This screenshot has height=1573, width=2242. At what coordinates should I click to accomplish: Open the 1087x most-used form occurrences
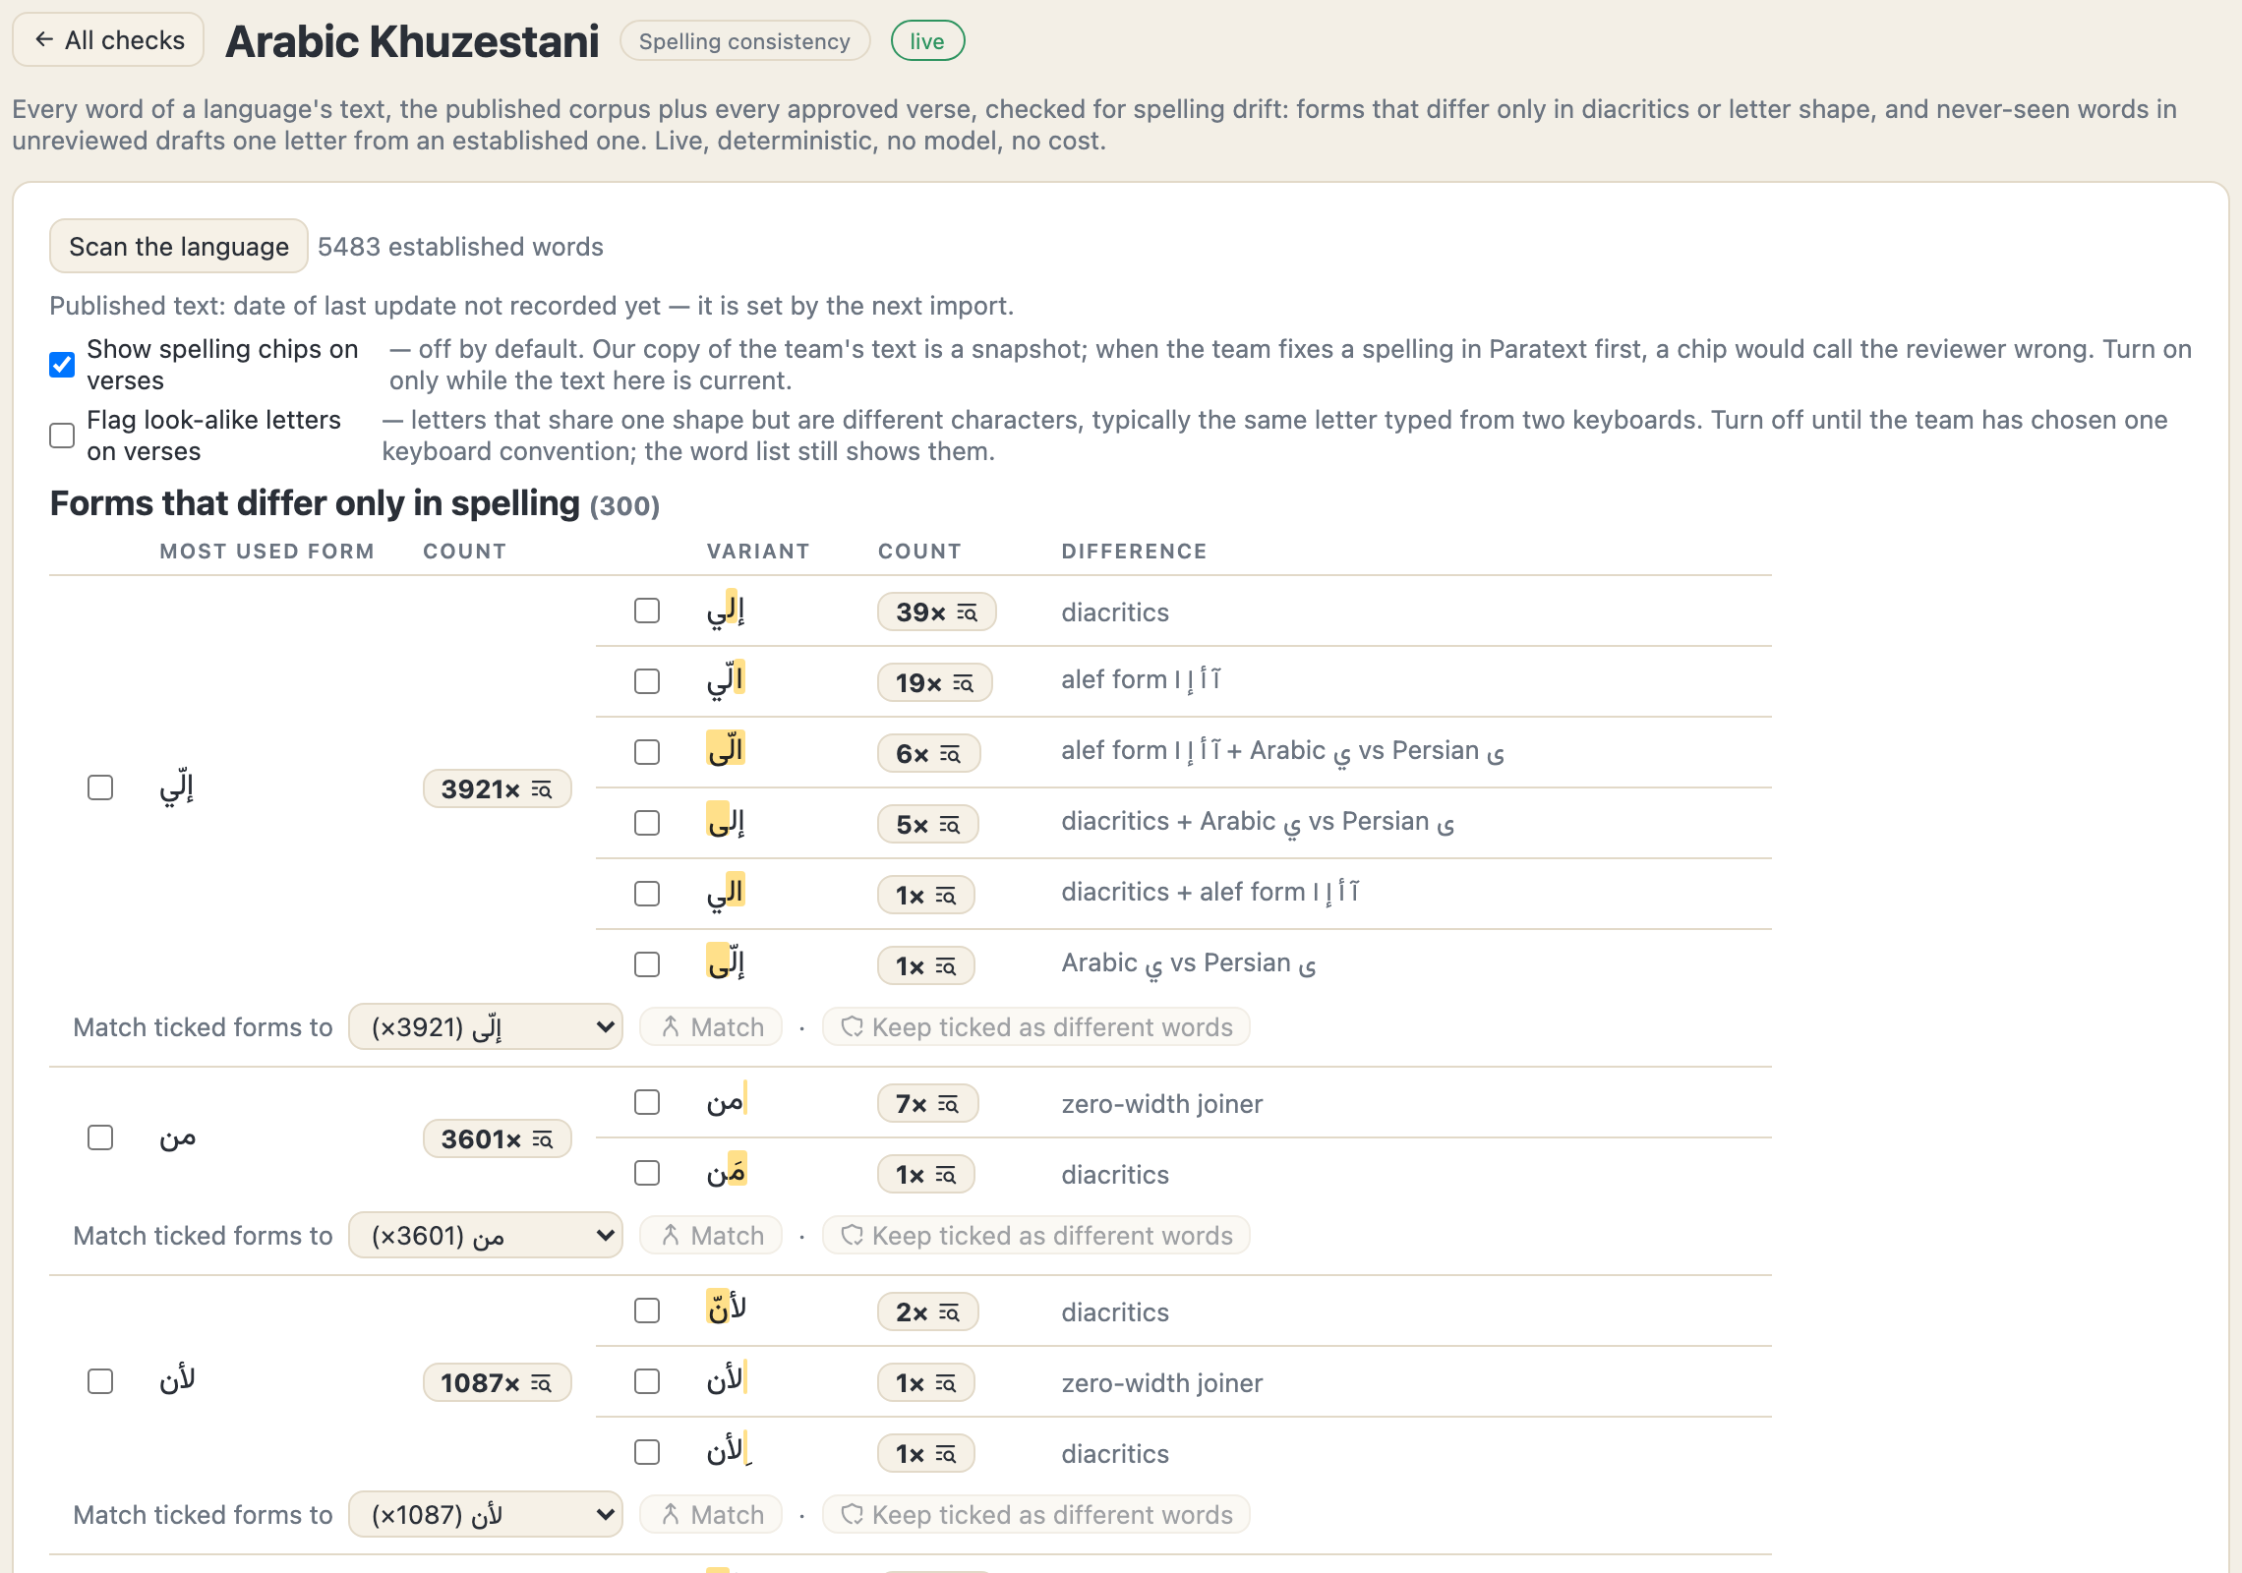tap(497, 1382)
